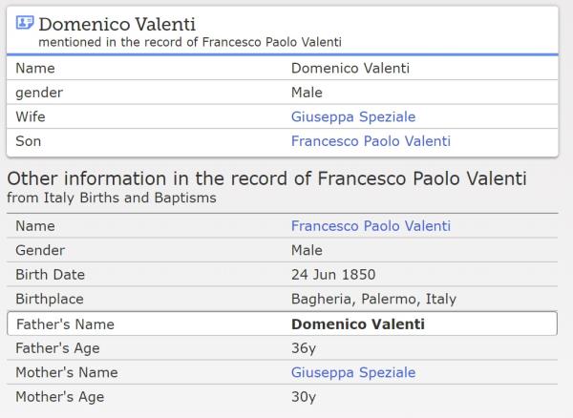Open Giuseppa Speziale link in the Wife row
573x418 pixels.
point(352,117)
